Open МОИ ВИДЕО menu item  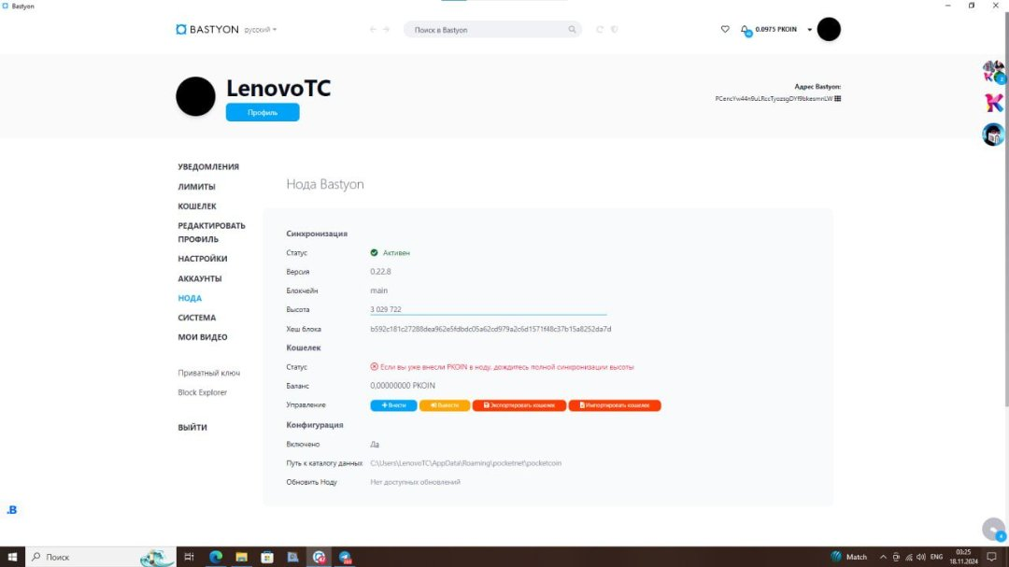point(203,337)
